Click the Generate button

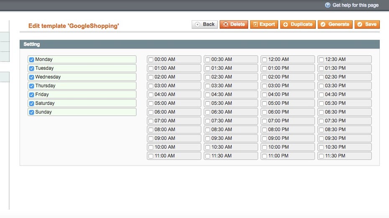(x=335, y=25)
